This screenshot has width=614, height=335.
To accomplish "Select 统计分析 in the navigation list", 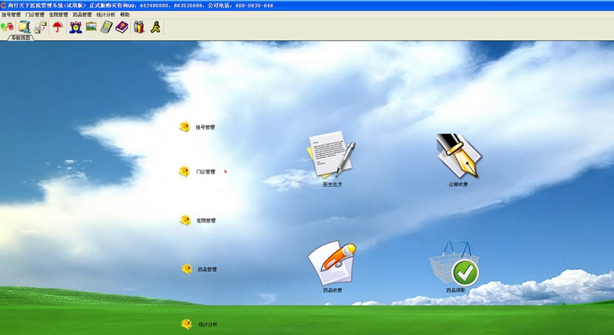I will (208, 325).
